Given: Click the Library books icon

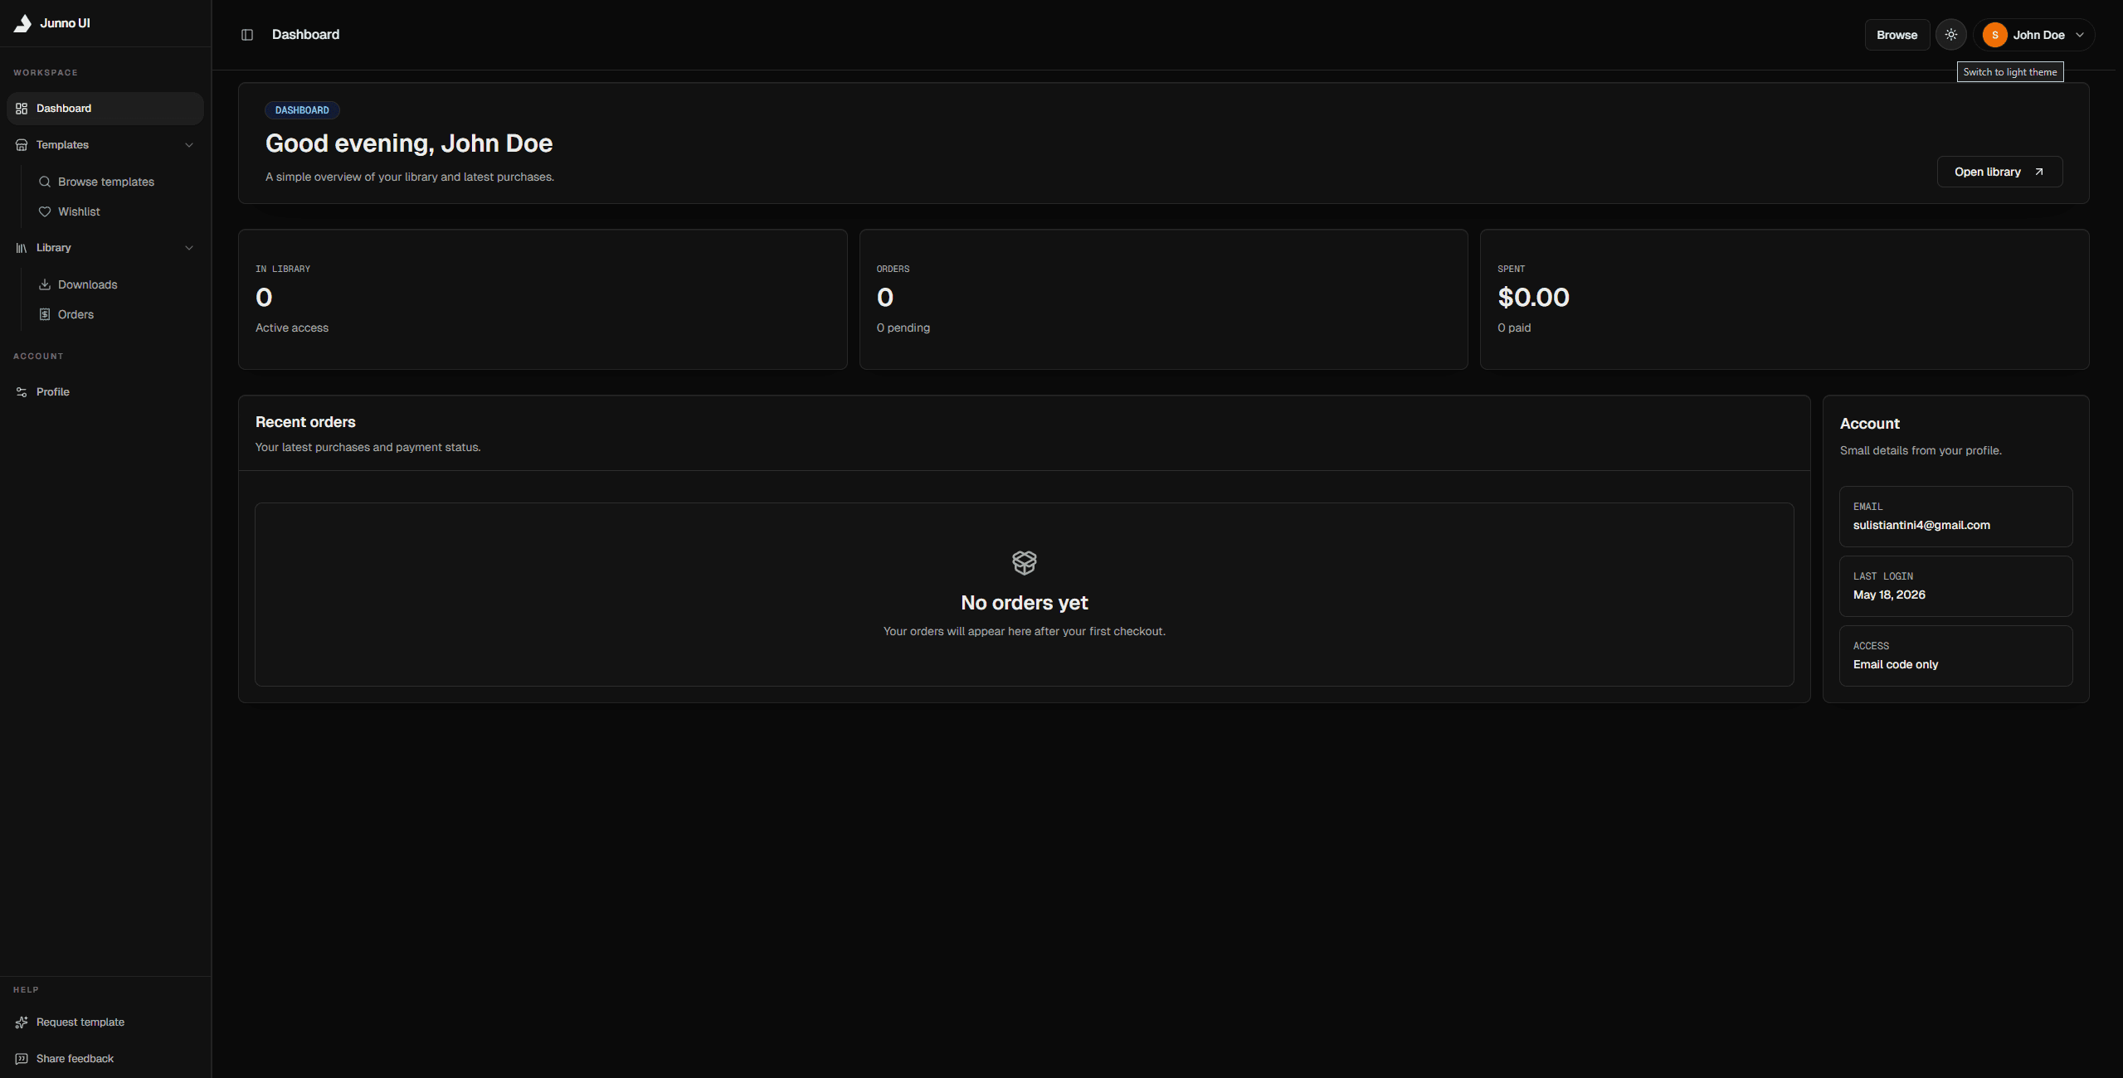Looking at the screenshot, I should (x=22, y=248).
